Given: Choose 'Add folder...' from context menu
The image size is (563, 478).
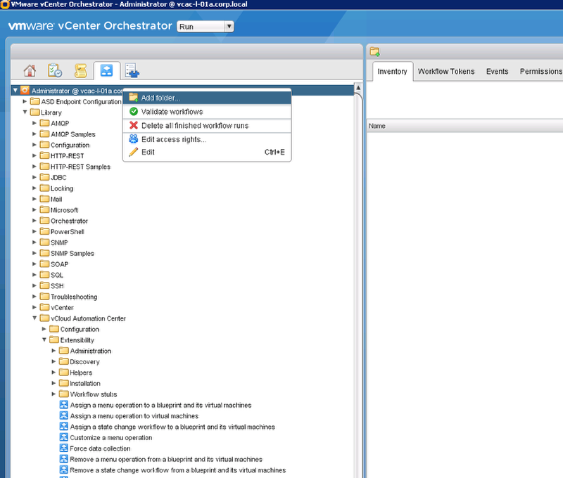Looking at the screenshot, I should point(160,98).
